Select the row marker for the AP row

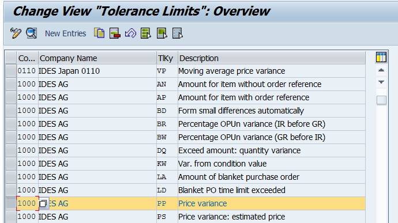(11, 97)
